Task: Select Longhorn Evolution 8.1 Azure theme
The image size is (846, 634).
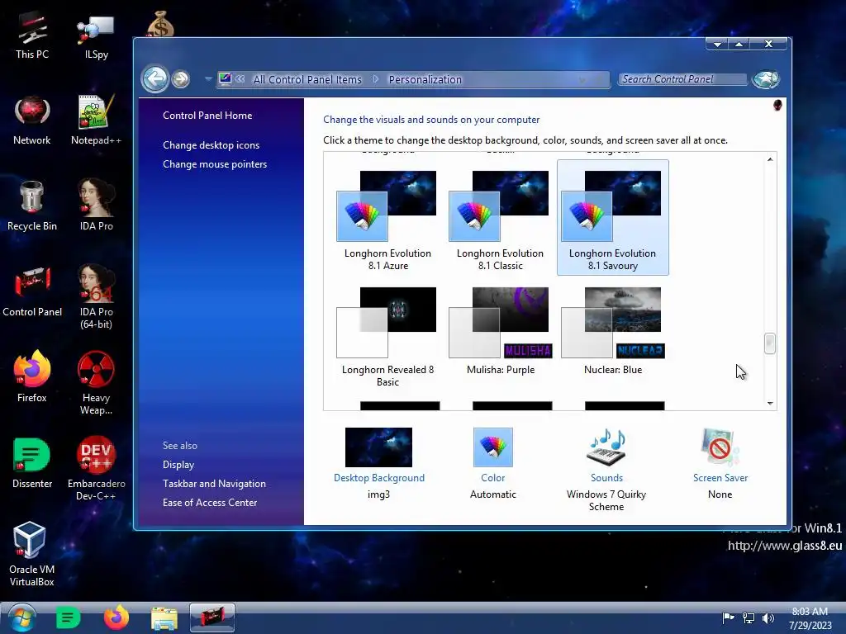Action: [x=387, y=218]
